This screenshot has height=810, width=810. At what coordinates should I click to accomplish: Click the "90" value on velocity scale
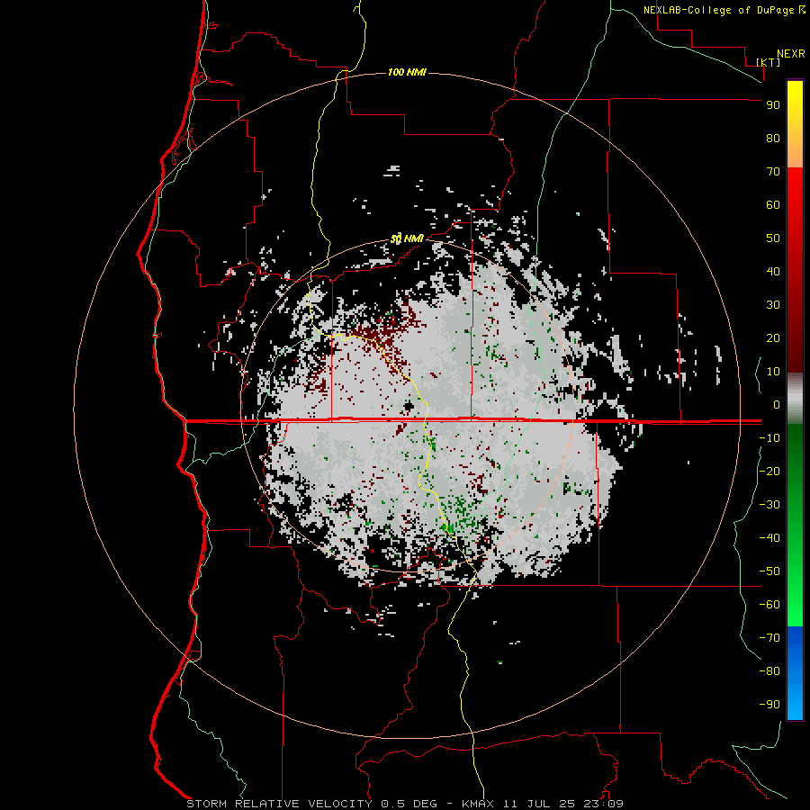(x=773, y=105)
